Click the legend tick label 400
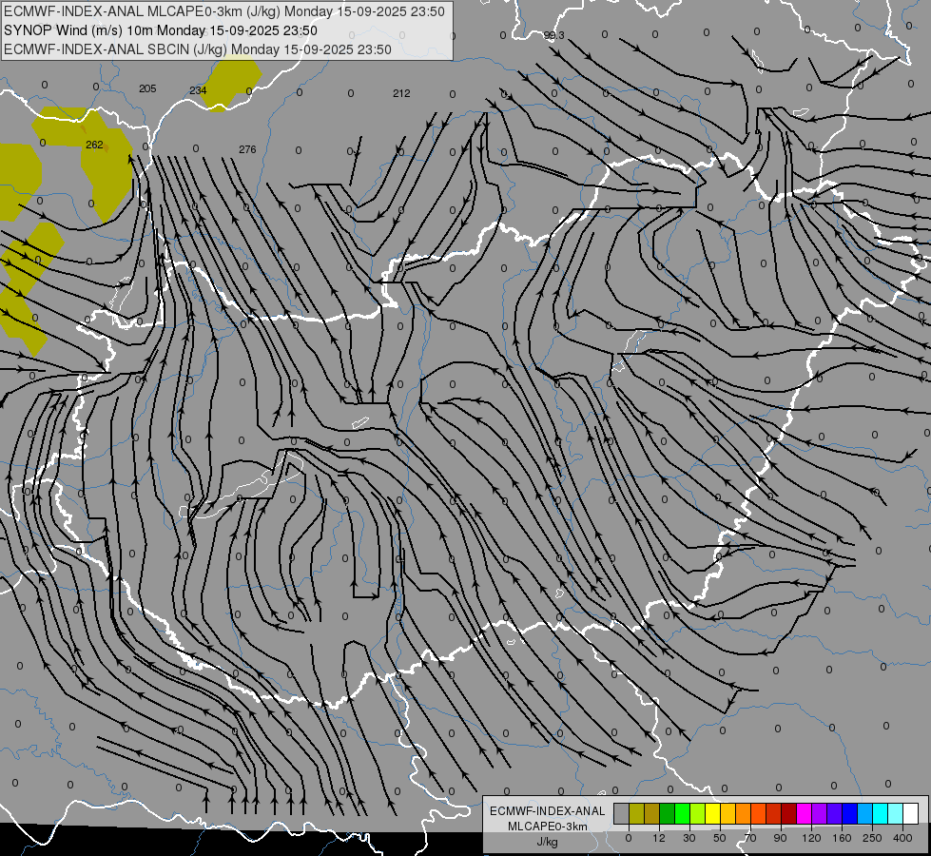The width and height of the screenshot is (931, 856). pos(902,838)
